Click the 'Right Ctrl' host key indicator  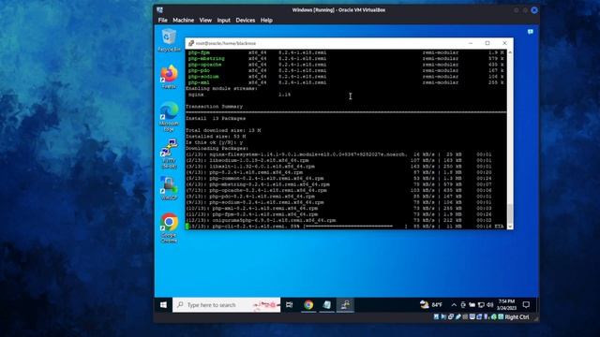517,317
